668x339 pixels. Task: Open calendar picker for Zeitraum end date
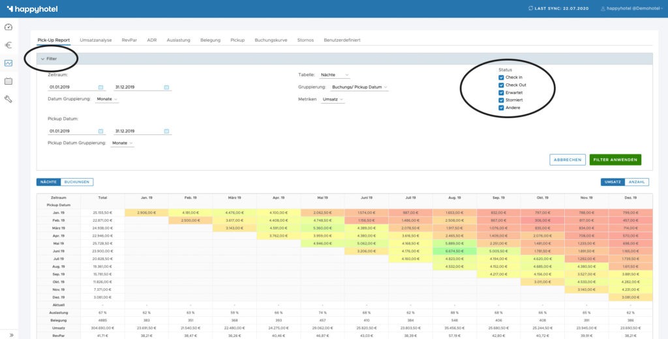pyautogui.click(x=166, y=87)
